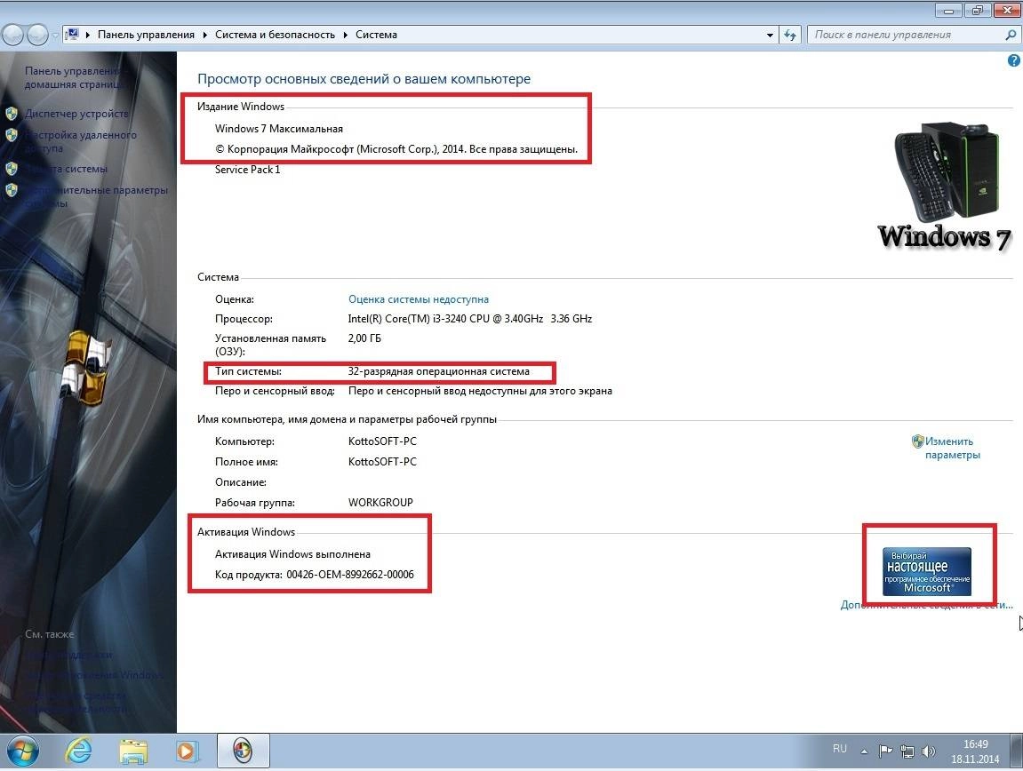Open the Action Center flag tray icon
1023x771 pixels.
884,751
